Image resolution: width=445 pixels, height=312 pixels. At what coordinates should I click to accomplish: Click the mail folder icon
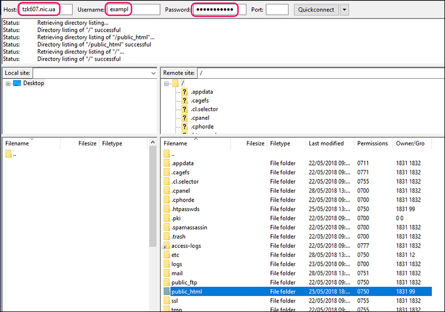tap(167, 273)
